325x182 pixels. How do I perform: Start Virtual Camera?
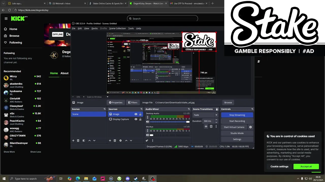pyautogui.click(x=234, y=127)
